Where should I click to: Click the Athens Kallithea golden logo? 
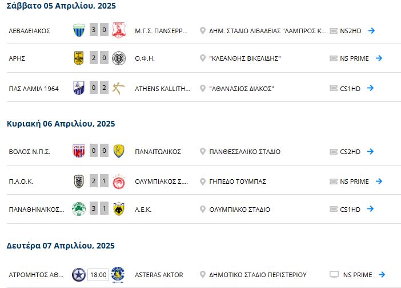coord(119,88)
